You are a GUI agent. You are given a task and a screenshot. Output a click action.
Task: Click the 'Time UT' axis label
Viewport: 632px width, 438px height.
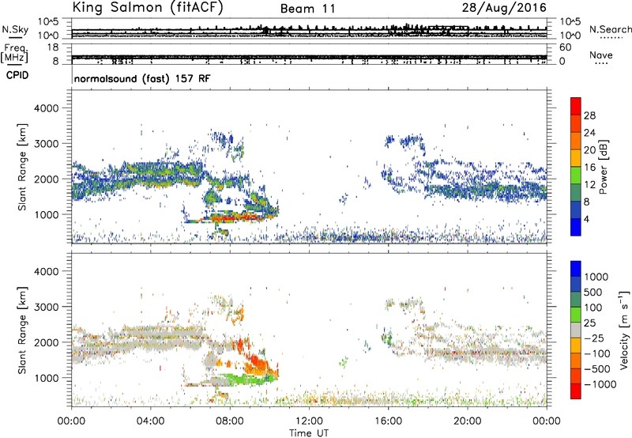[309, 433]
